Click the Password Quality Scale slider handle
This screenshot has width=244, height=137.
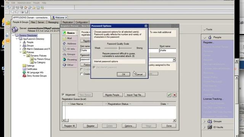119,48
